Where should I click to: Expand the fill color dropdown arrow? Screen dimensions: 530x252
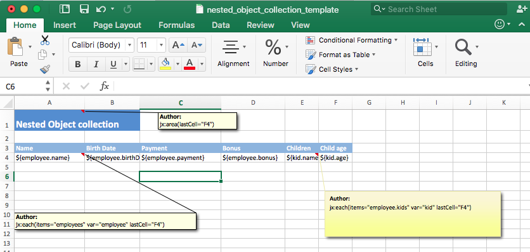point(178,64)
